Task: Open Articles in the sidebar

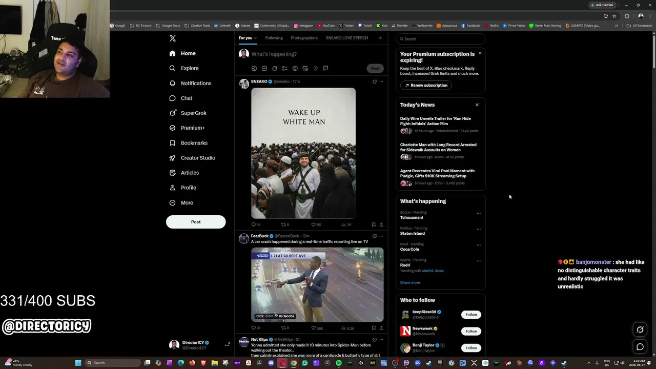Action: click(x=183, y=173)
